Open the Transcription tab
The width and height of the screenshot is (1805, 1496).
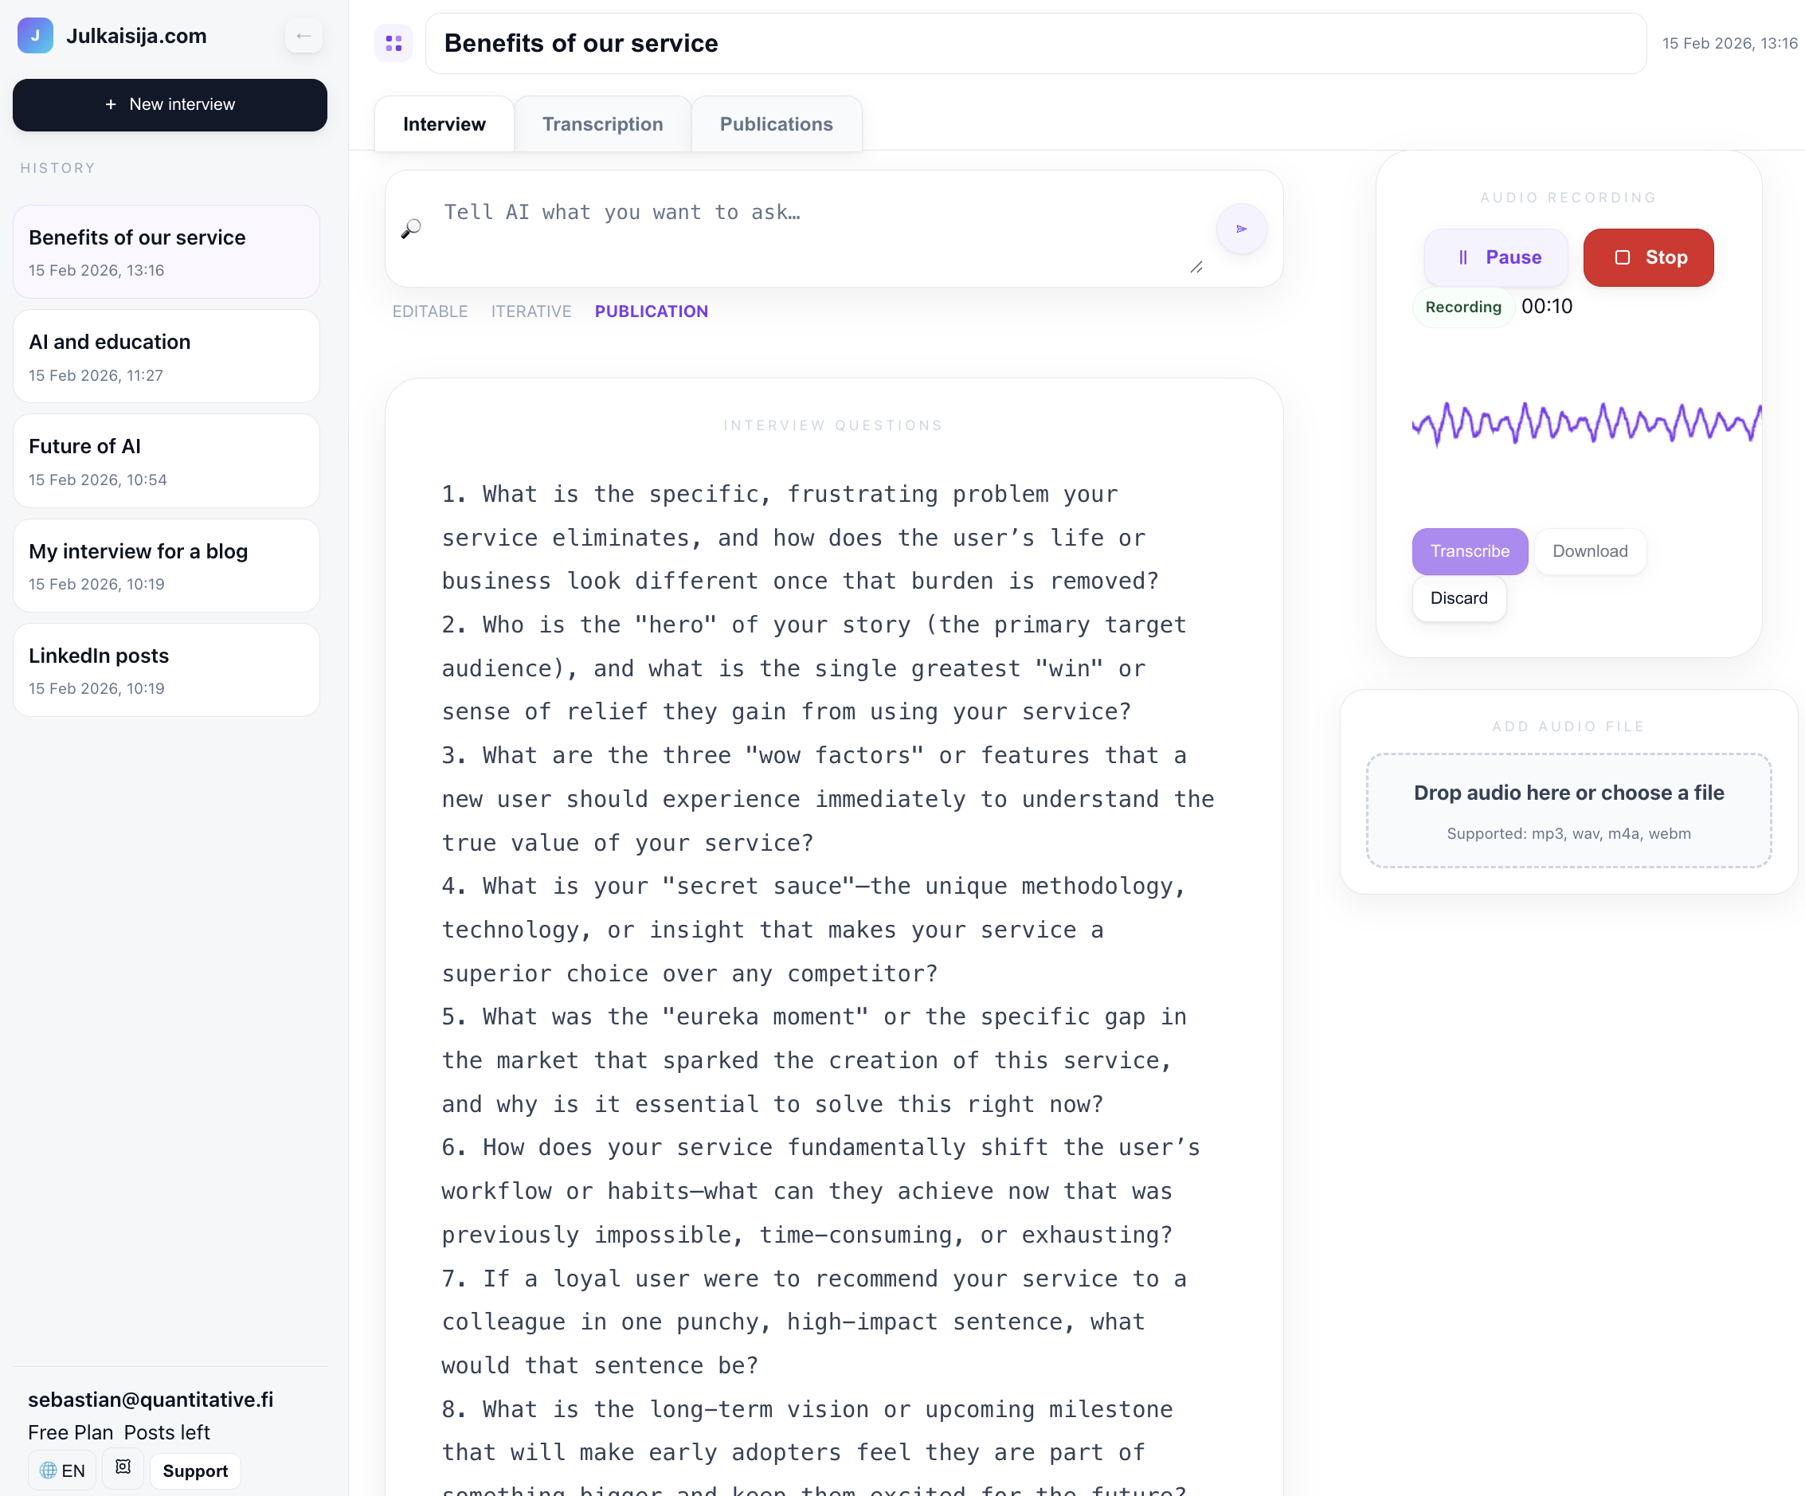coord(602,123)
